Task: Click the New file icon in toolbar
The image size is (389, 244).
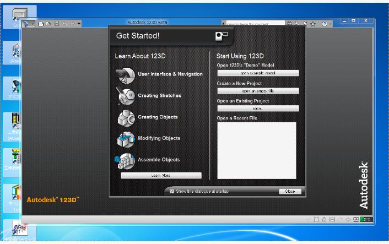Action: 41,24
